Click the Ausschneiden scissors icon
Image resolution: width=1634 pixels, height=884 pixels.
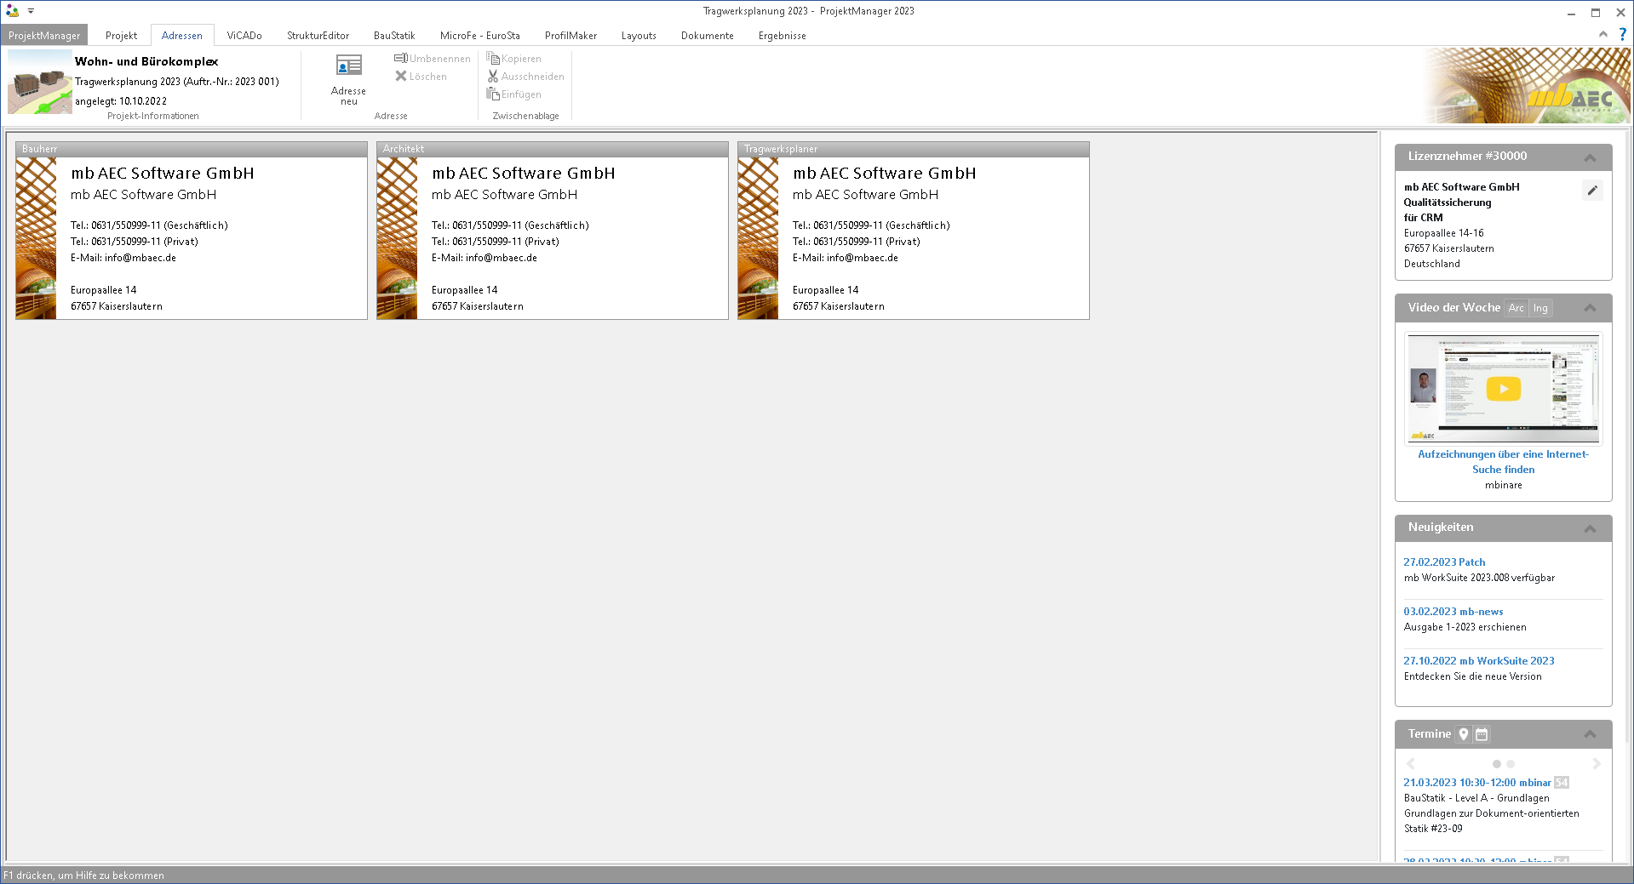pos(492,77)
